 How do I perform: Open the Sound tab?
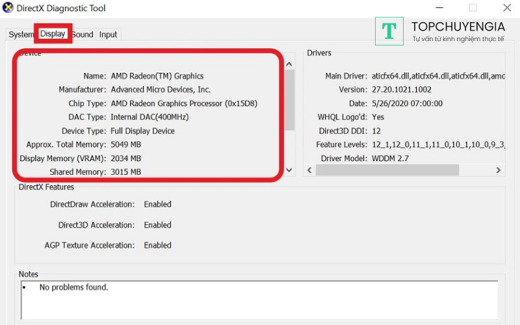tap(83, 34)
